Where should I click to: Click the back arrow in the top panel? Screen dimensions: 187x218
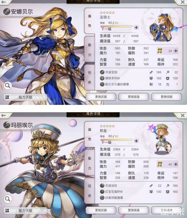(4, 2)
